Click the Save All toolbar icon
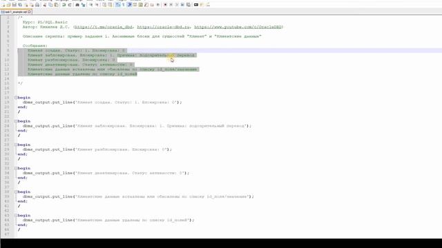The height and width of the screenshot is (248, 442). pyautogui.click(x=20, y=5)
